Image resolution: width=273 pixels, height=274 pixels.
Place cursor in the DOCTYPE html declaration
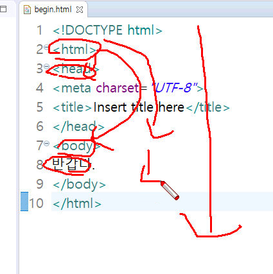click(107, 30)
